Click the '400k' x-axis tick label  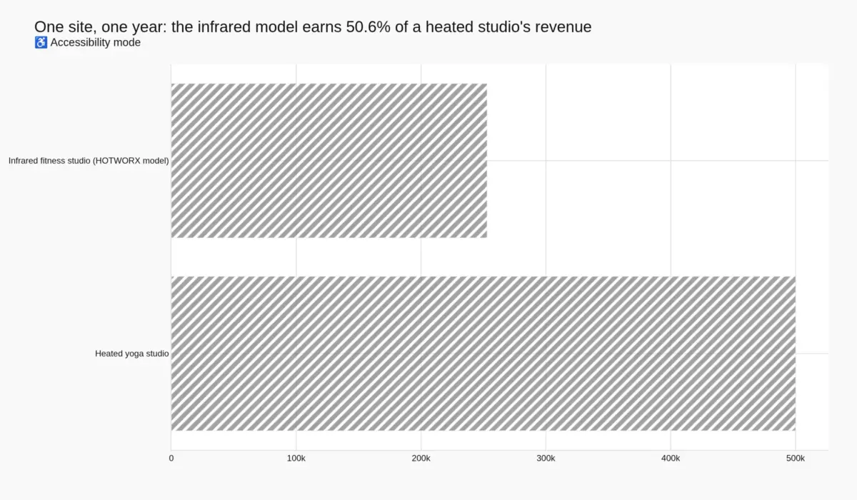pos(671,458)
